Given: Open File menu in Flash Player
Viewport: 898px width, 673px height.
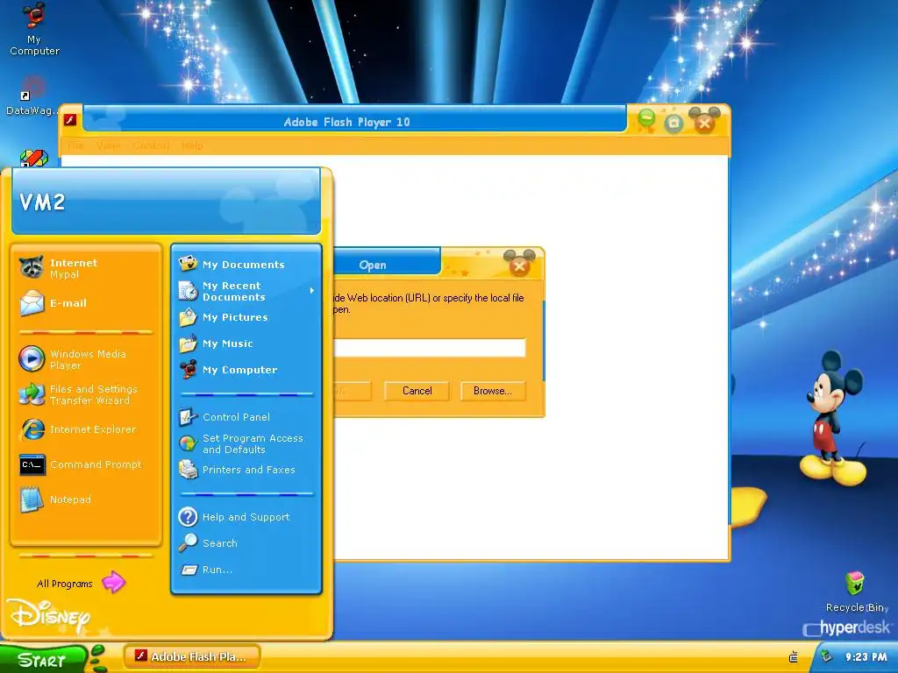Looking at the screenshot, I should click(x=75, y=145).
